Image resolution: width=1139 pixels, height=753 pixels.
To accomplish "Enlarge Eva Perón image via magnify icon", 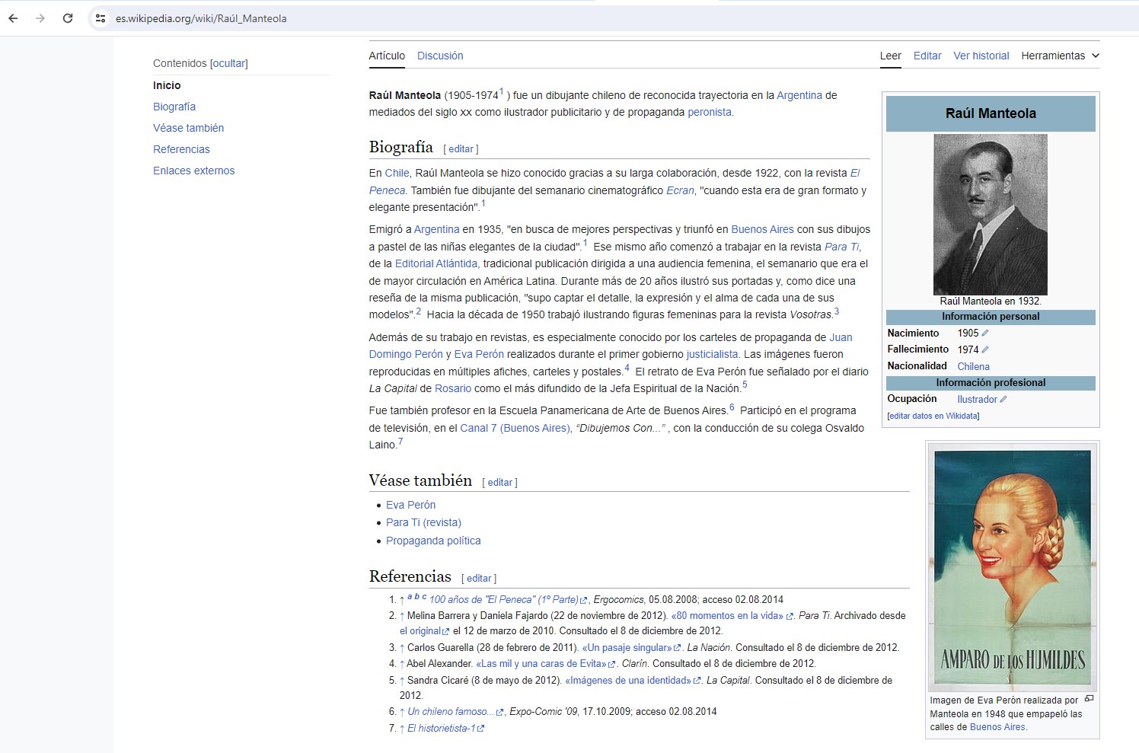I will click(x=1089, y=699).
